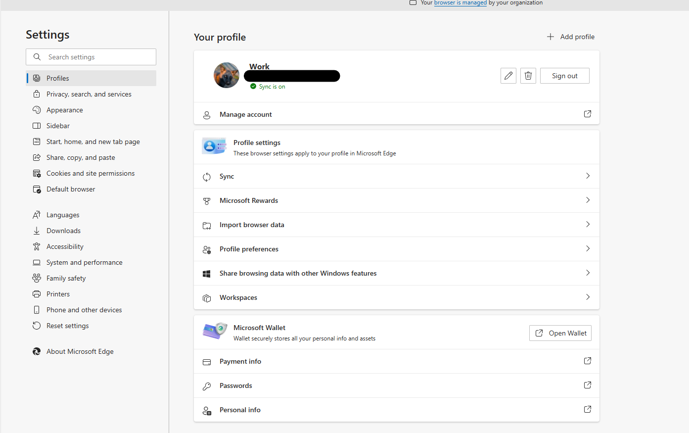Click the Printers icon
The image size is (689, 433).
coord(37,294)
